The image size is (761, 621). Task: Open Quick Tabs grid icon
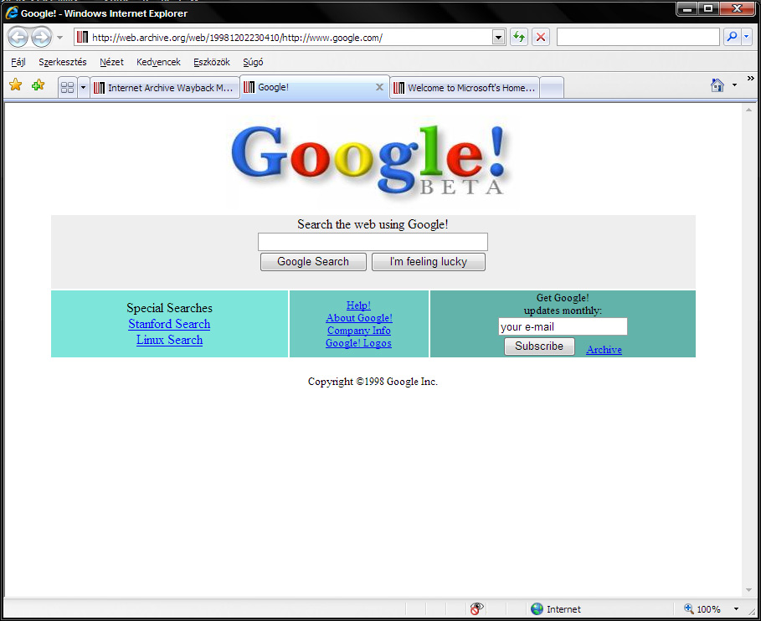pyautogui.click(x=68, y=87)
